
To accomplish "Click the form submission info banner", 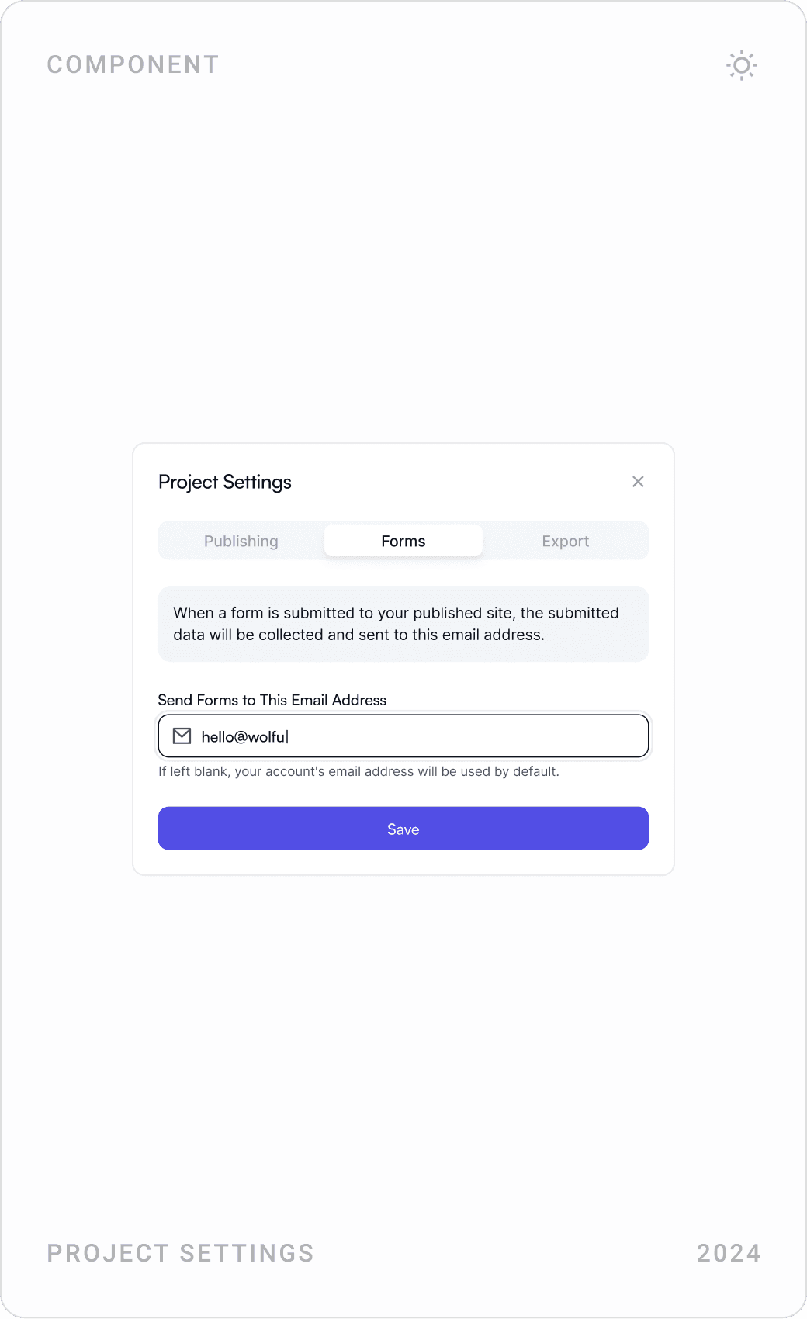I will 403,624.
